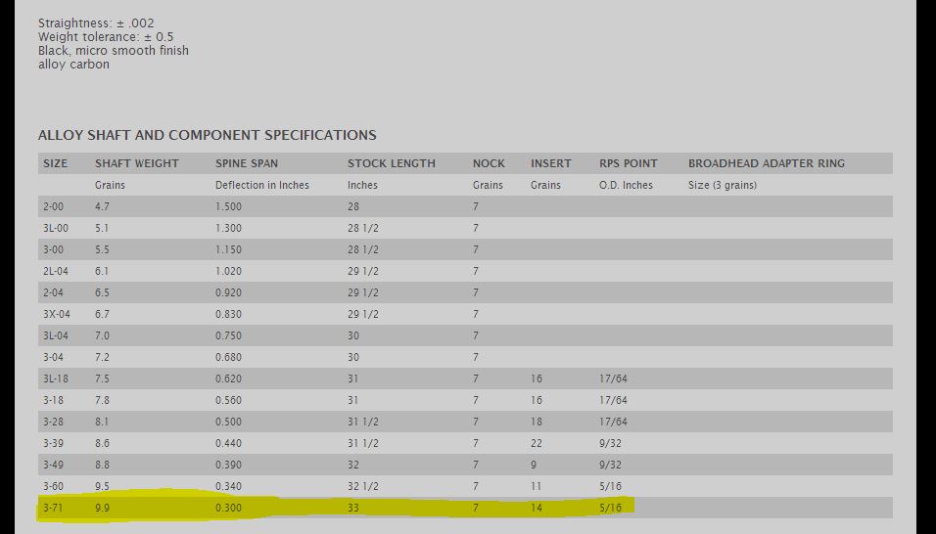Select size cell '3-60'
Image resolution: width=936 pixels, height=534 pixels.
pyautogui.click(x=53, y=486)
